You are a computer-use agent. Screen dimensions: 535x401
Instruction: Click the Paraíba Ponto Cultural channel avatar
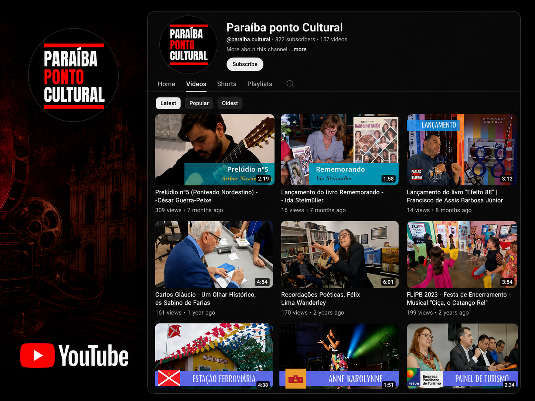coord(188,45)
